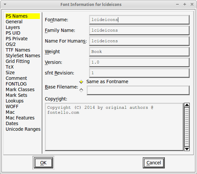Switch to PS UID section
This screenshot has width=197, height=174.
tap(13, 33)
